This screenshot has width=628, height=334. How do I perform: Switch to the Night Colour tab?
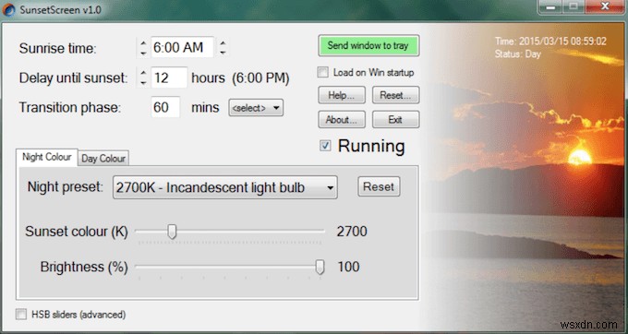47,157
